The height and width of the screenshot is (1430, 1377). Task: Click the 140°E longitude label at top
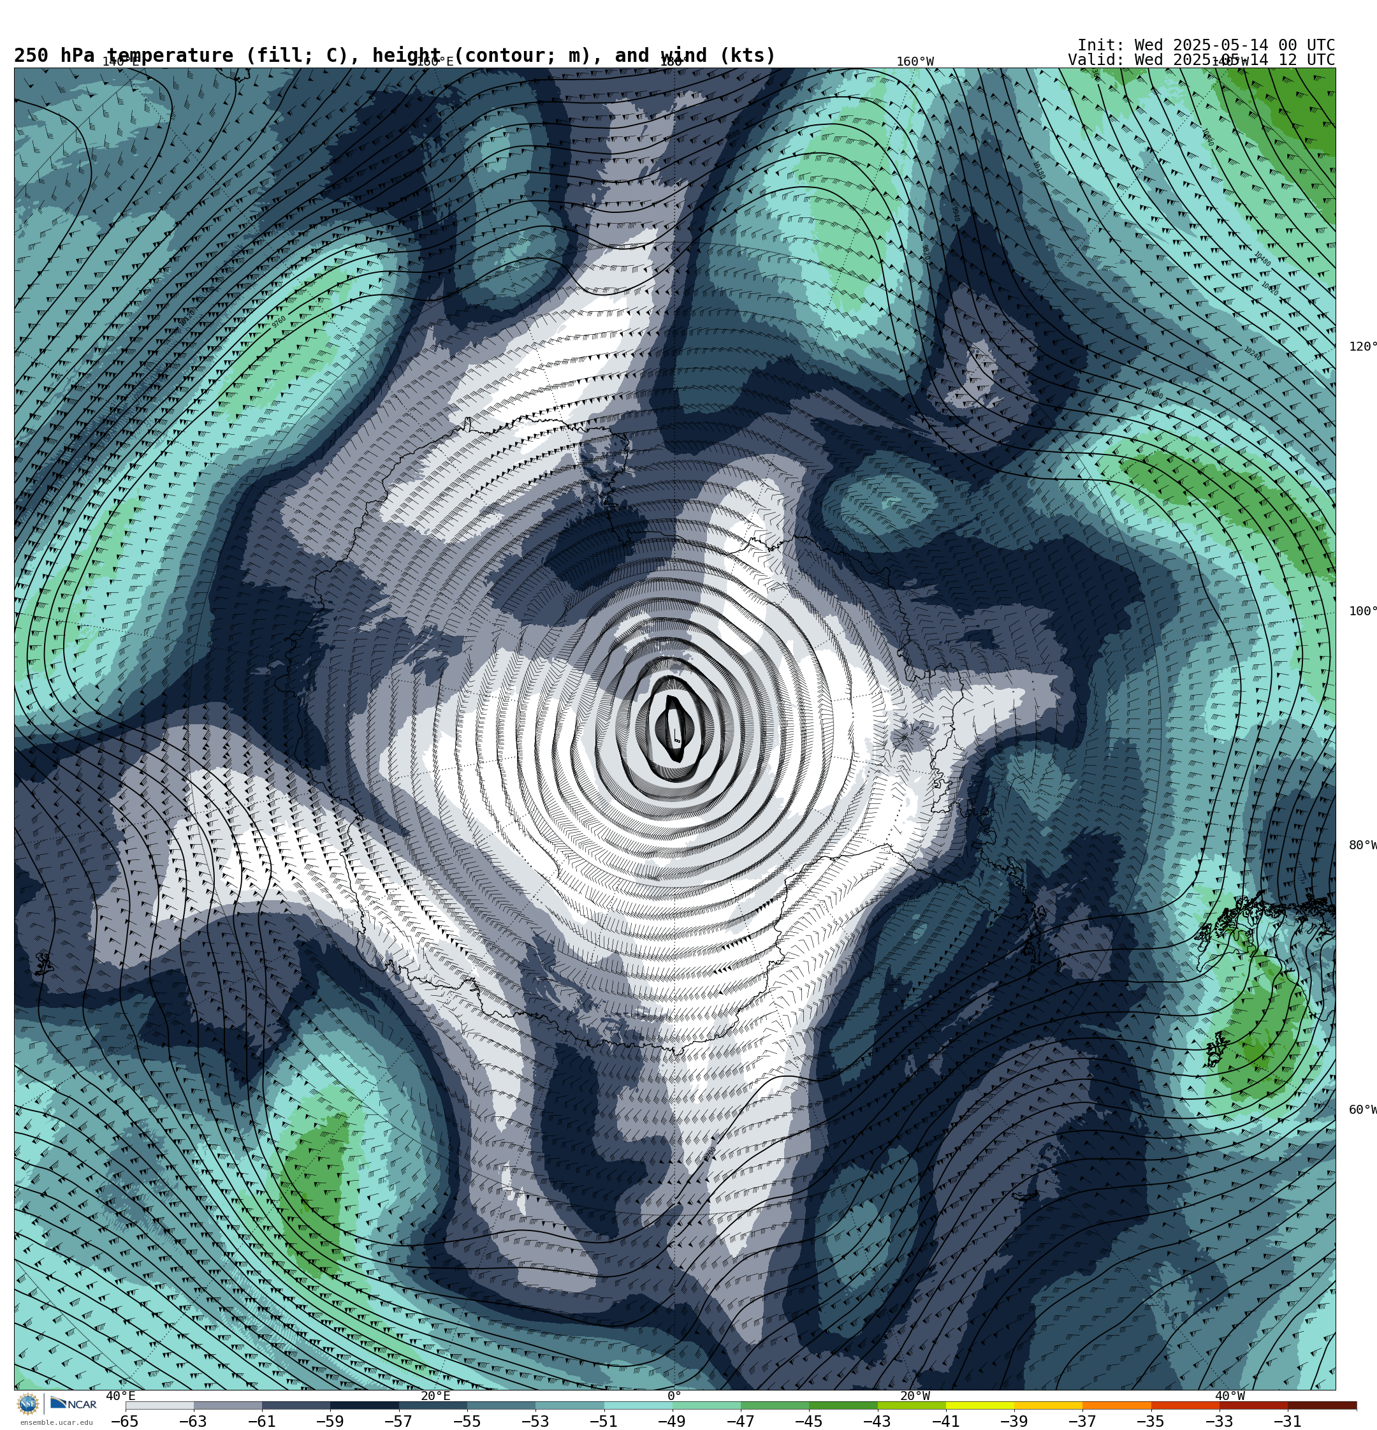click(120, 61)
